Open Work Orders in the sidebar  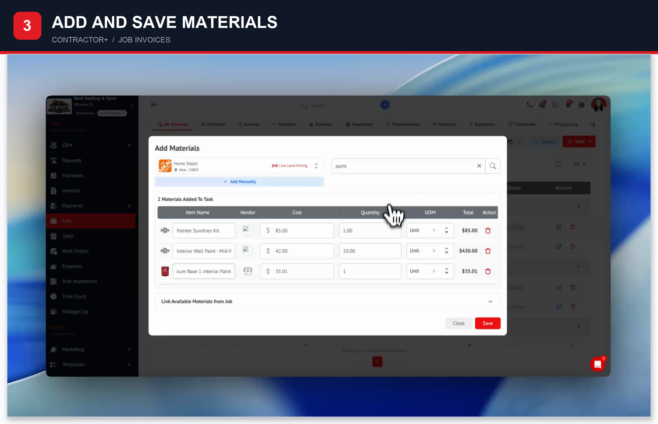[91, 251]
